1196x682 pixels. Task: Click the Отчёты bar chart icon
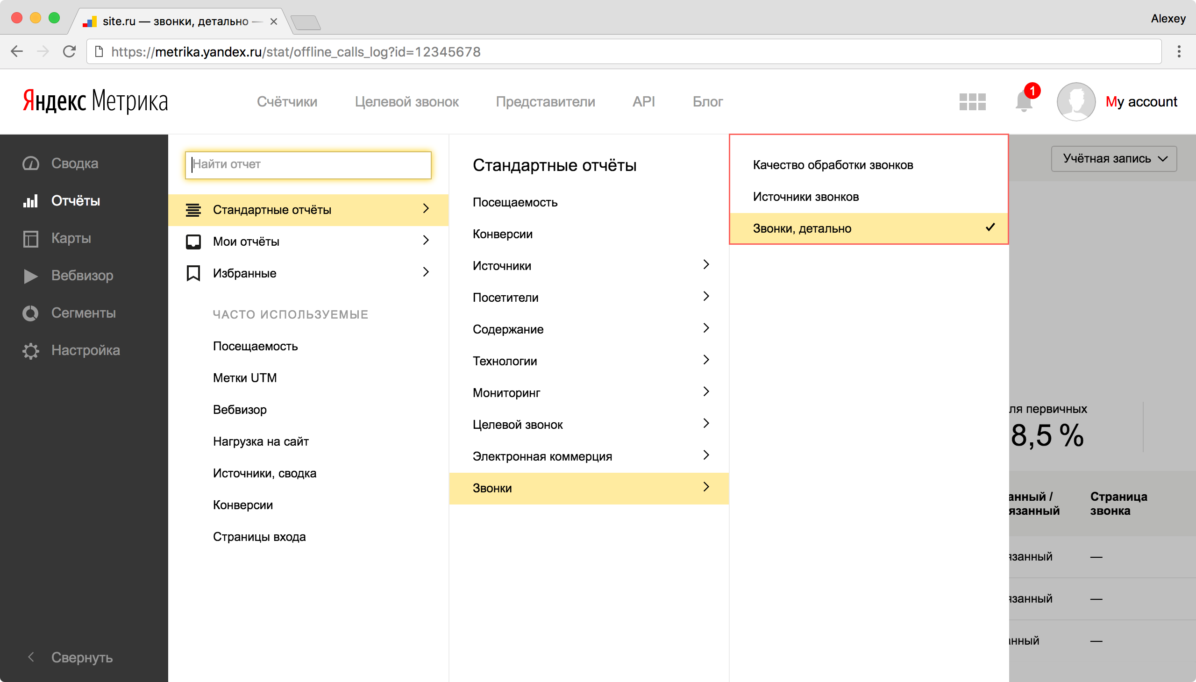click(31, 201)
